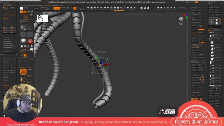
Task: Click the gizmo home (mesh to axis) icon
Action: point(100,52)
